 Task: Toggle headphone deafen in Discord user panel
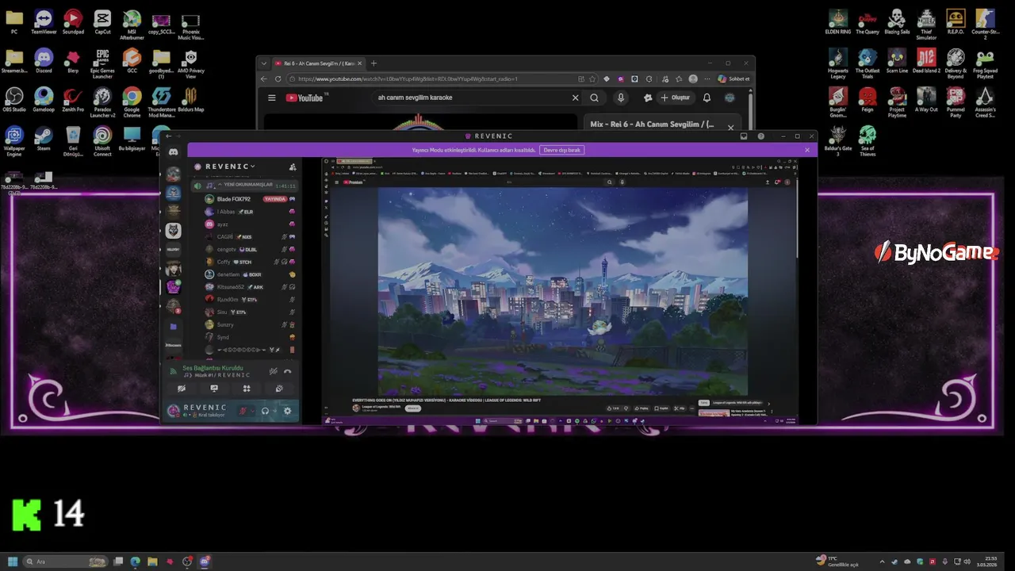[x=265, y=411]
